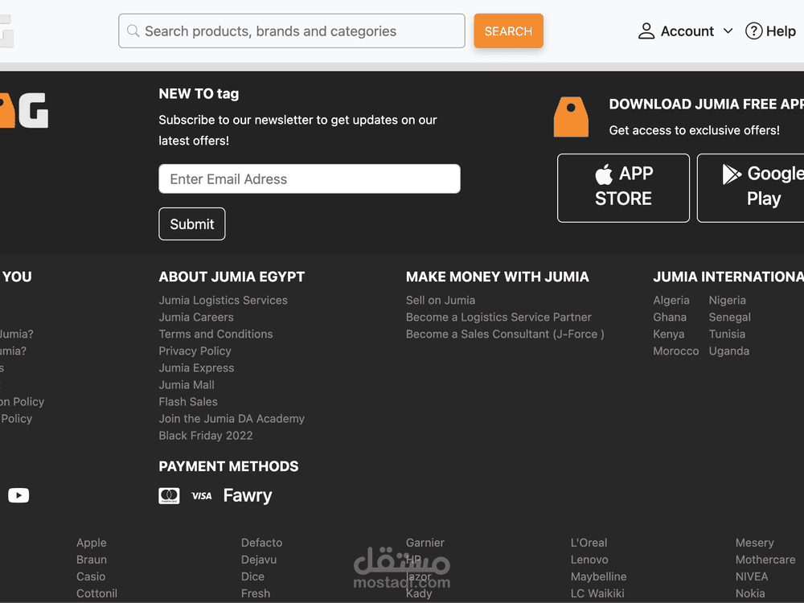Click the TAG logo in the footer
This screenshot has height=603, width=804.
click(x=24, y=110)
